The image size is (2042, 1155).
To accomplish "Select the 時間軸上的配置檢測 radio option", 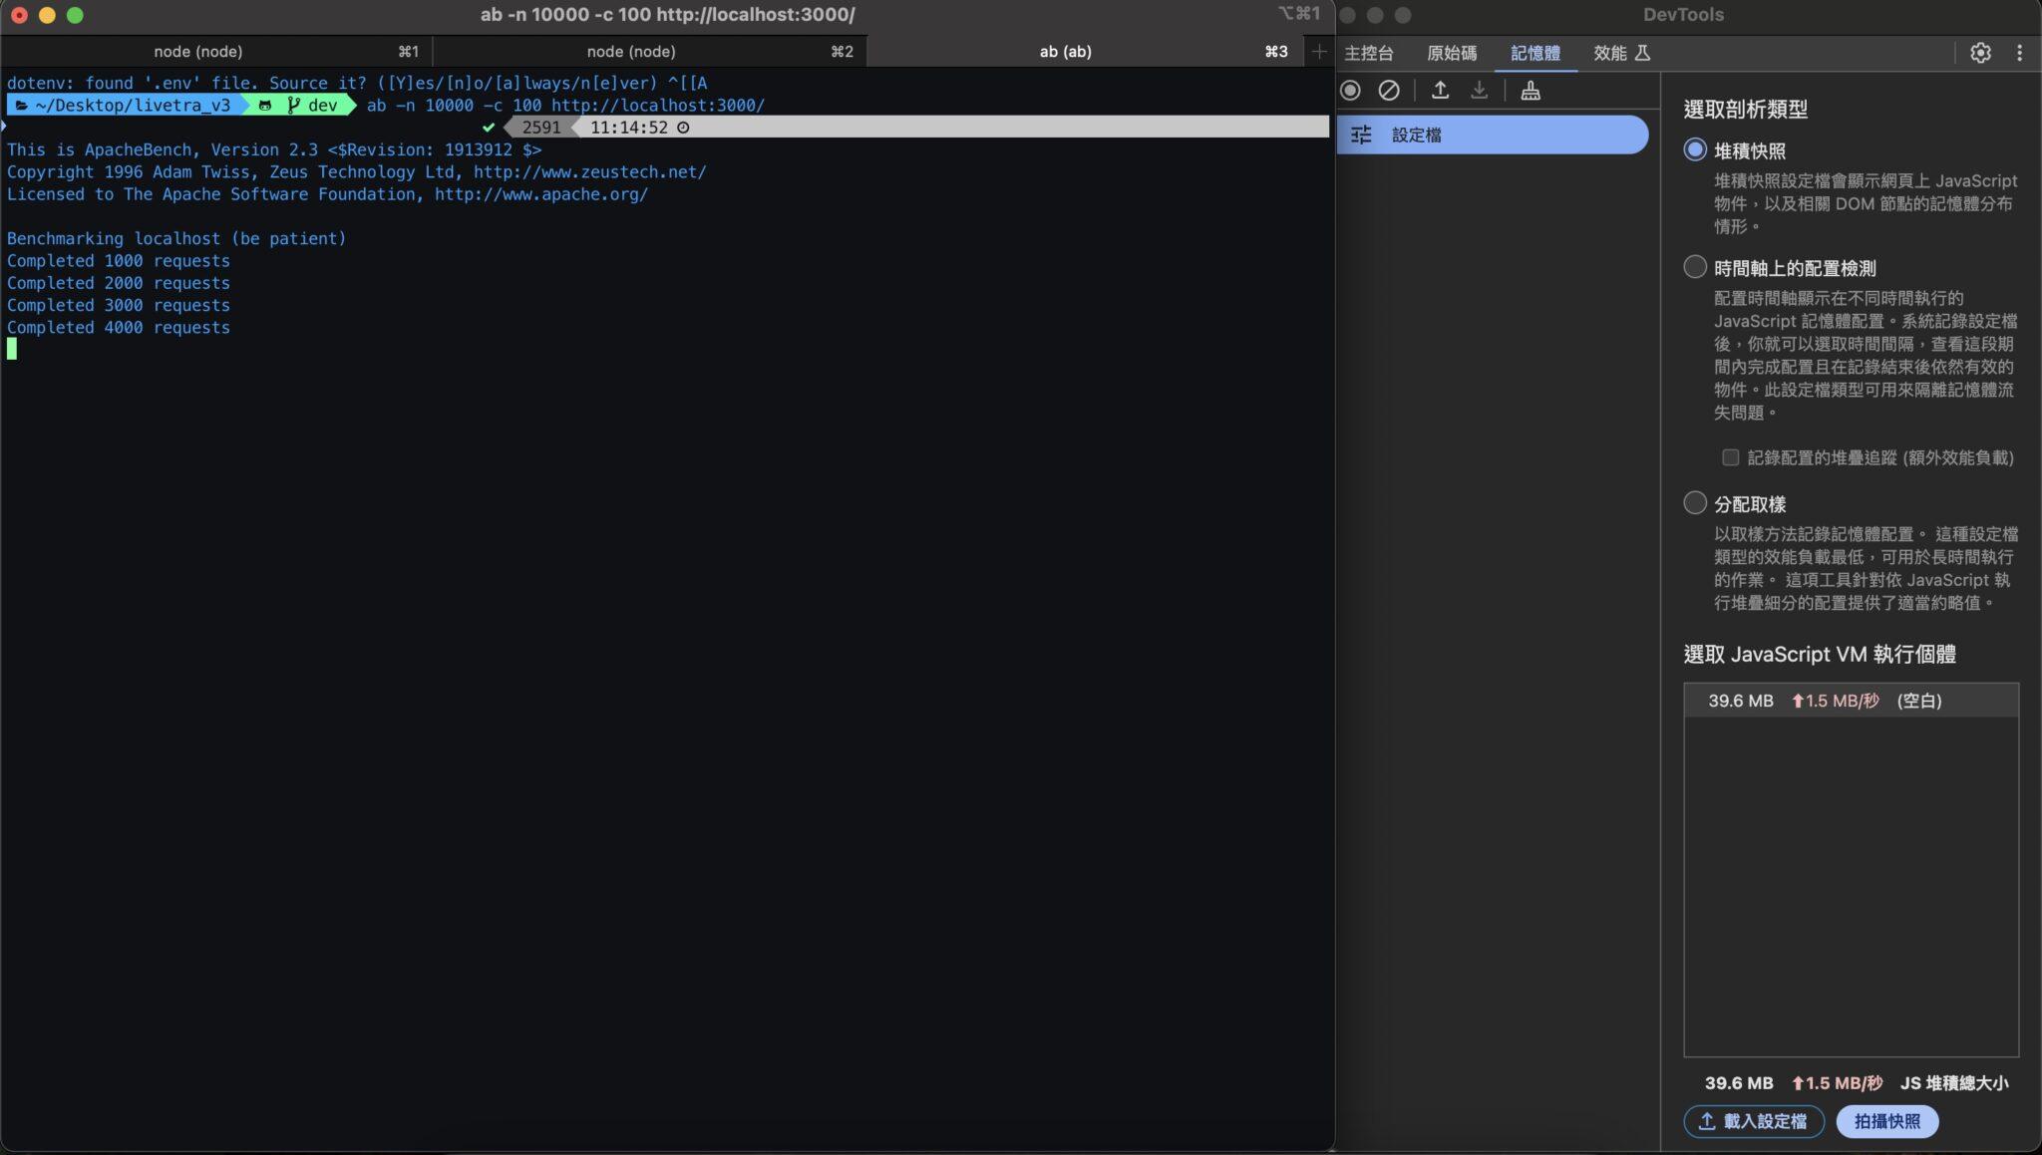I will pyautogui.click(x=1694, y=267).
